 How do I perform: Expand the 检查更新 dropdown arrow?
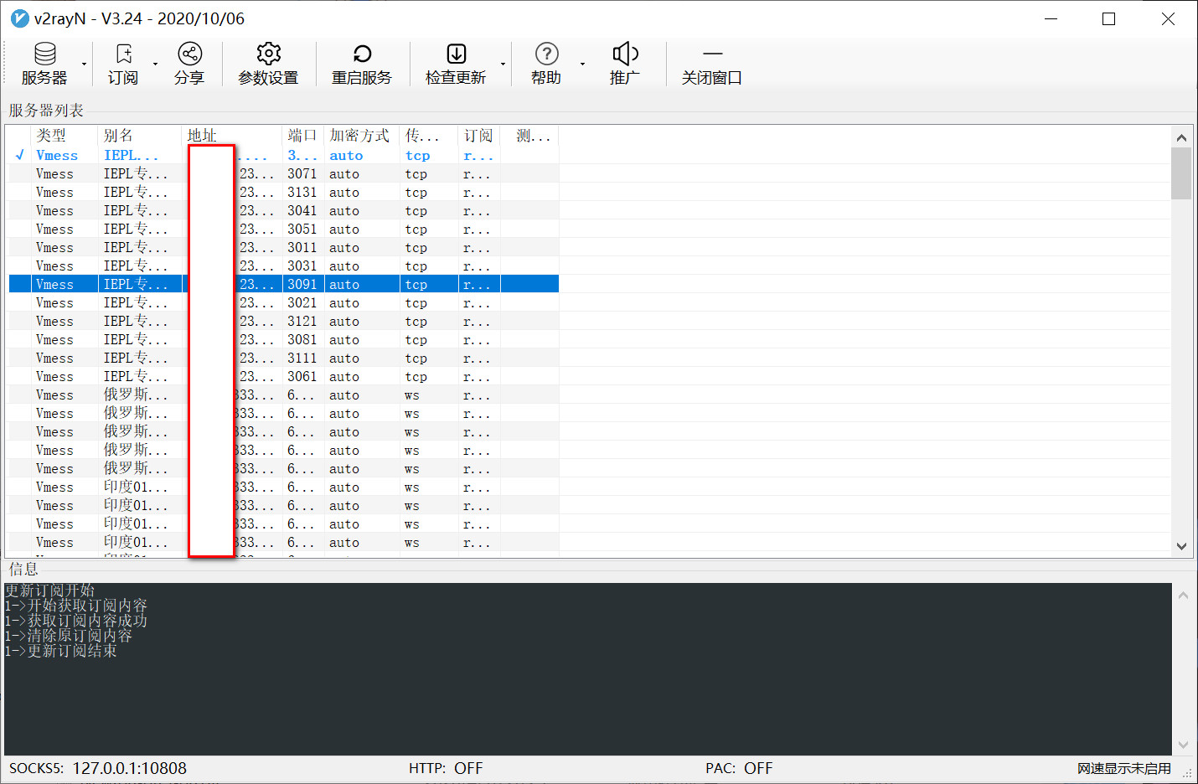(503, 64)
